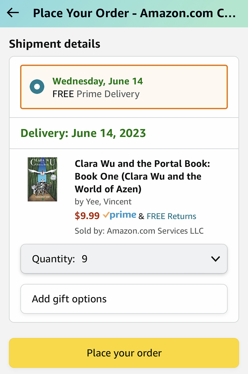Click the green Wednesday, June 14 date label

pos(98,81)
